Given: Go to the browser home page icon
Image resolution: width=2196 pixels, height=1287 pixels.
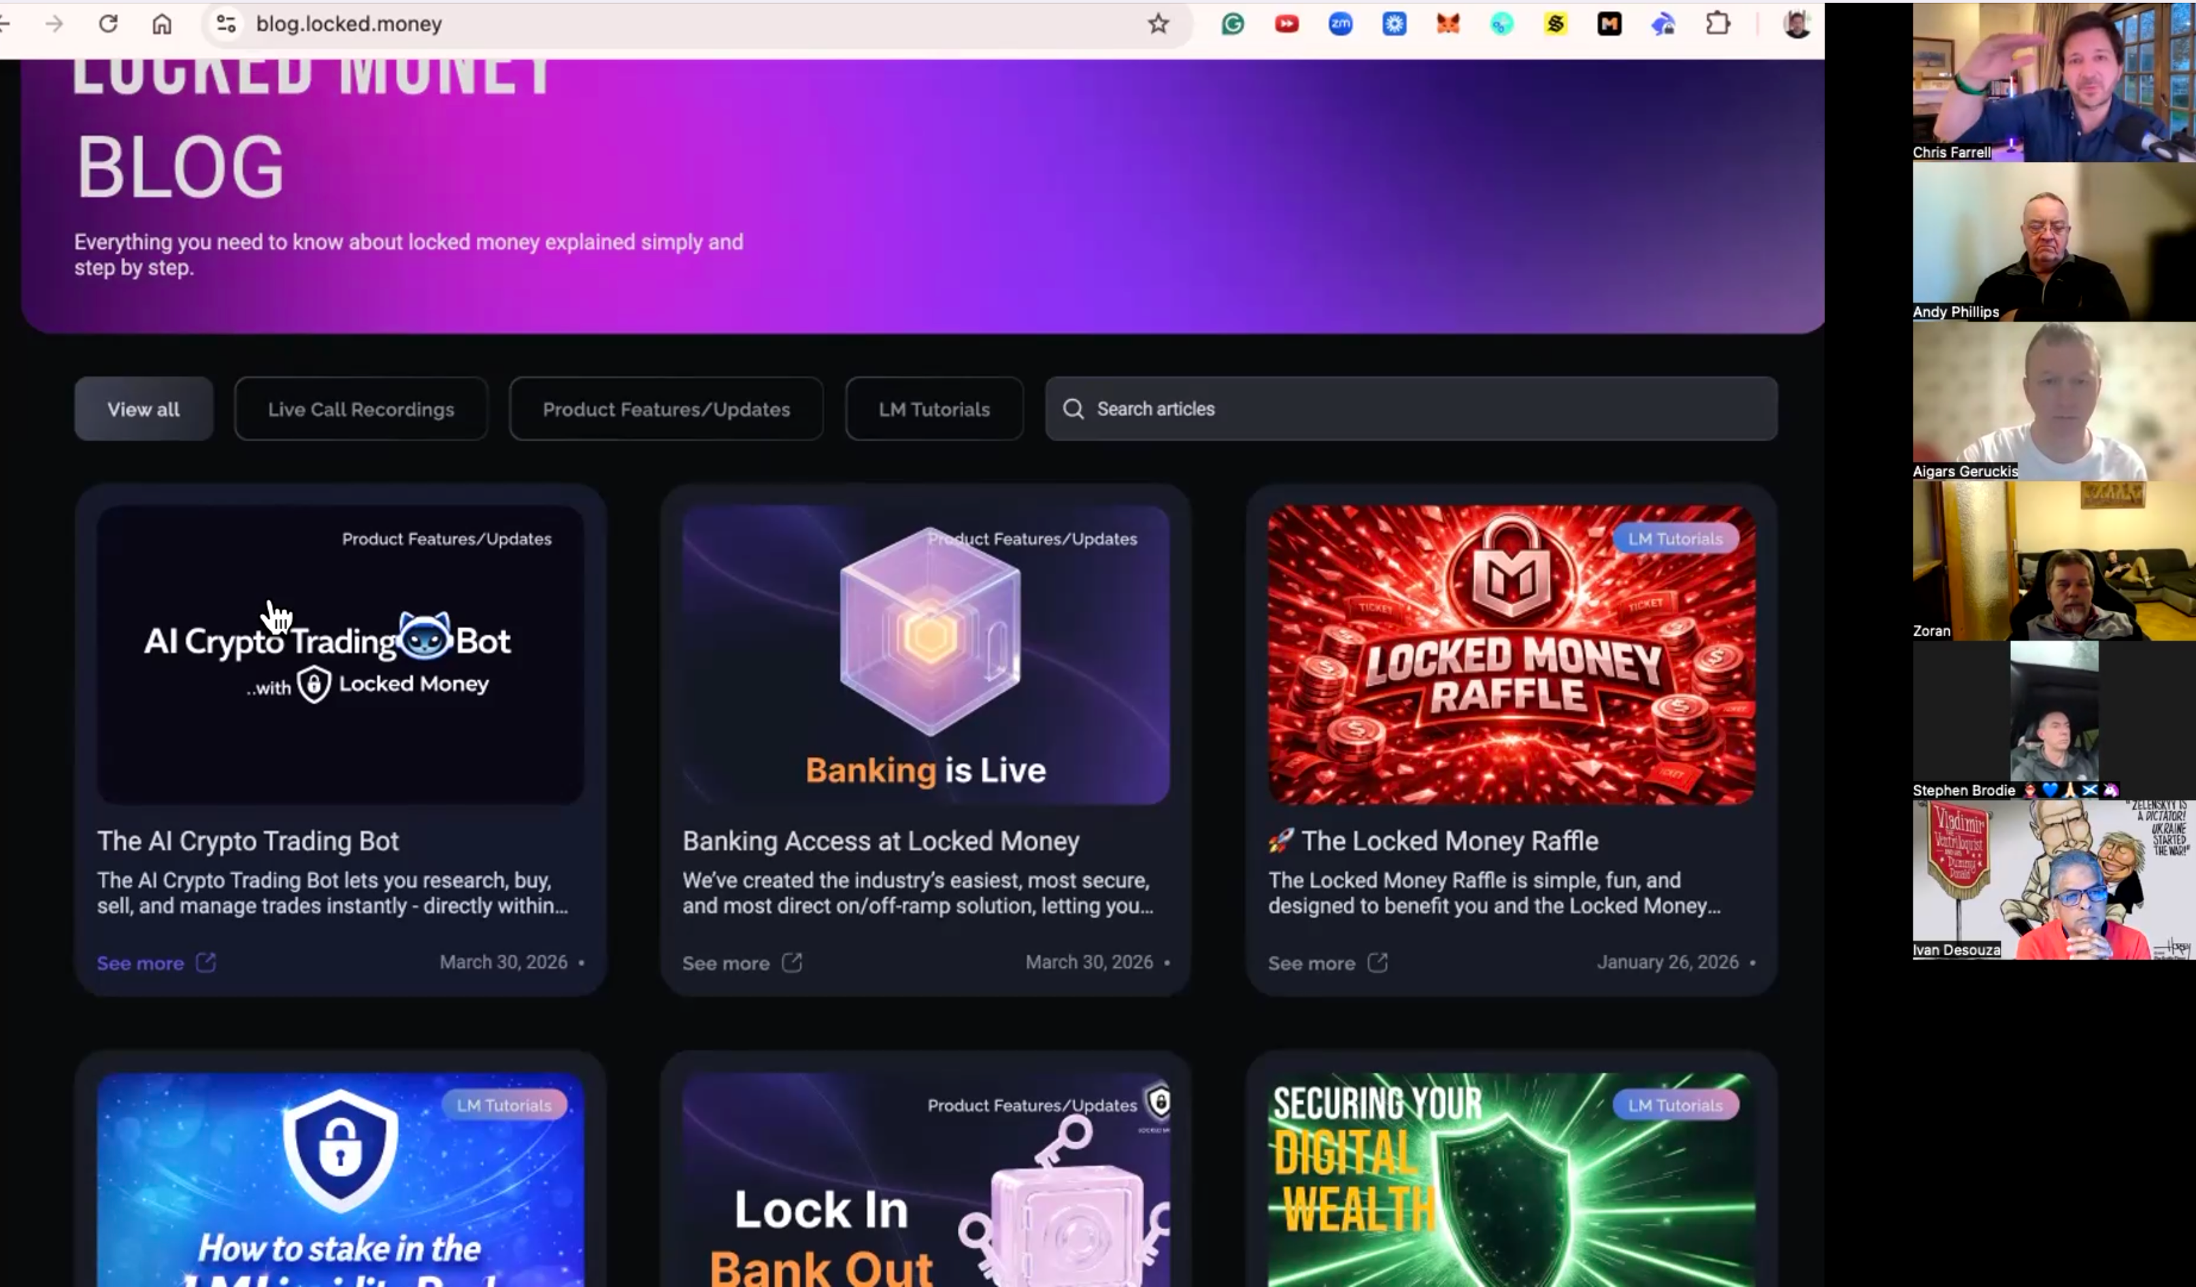Looking at the screenshot, I should click(162, 24).
